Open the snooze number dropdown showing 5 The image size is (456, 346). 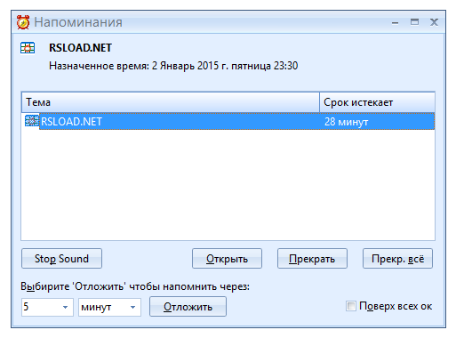[66, 307]
